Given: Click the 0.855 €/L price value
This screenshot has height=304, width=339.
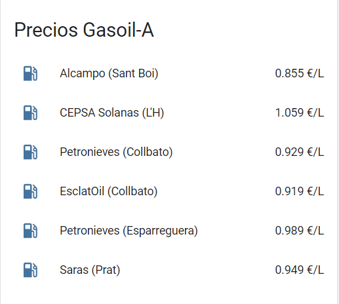Looking at the screenshot, I should (x=300, y=73).
